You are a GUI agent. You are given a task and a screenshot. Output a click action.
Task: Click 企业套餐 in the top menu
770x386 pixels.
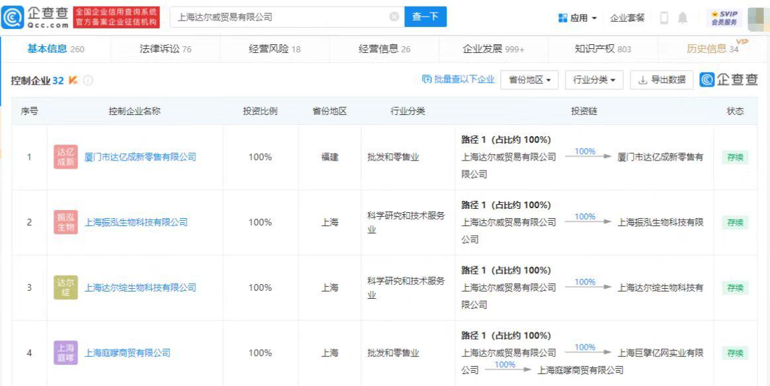click(x=627, y=17)
